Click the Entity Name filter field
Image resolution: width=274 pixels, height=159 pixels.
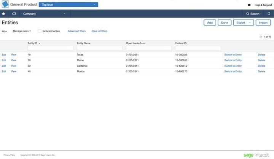pos(99,48)
